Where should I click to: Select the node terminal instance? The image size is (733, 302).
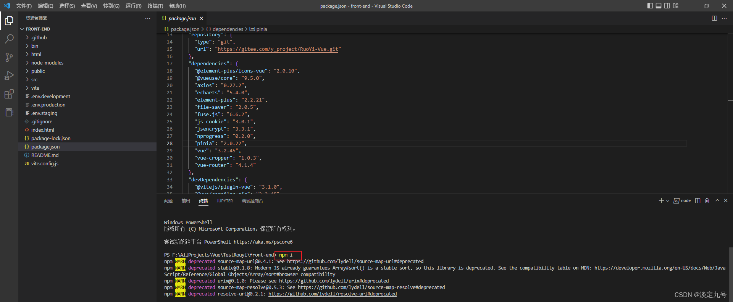[682, 201]
